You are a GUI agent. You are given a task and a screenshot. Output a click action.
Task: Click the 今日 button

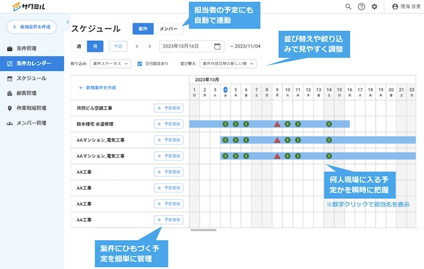point(117,46)
